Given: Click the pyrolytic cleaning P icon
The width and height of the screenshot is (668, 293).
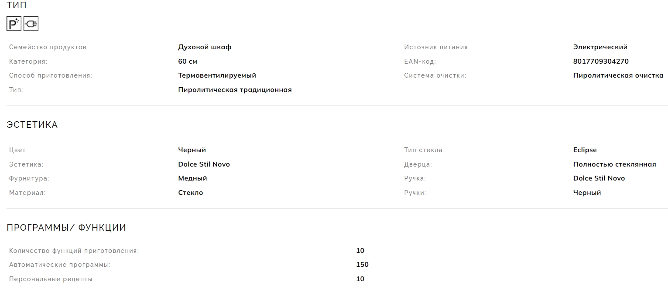Looking at the screenshot, I should tap(14, 24).
